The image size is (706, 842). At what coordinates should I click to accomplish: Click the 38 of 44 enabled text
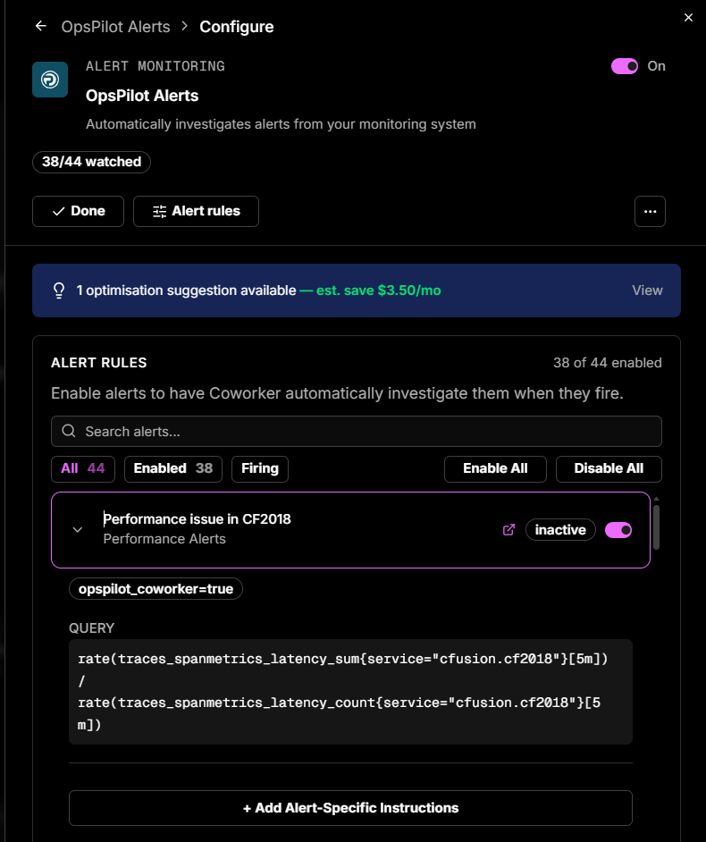(x=607, y=363)
